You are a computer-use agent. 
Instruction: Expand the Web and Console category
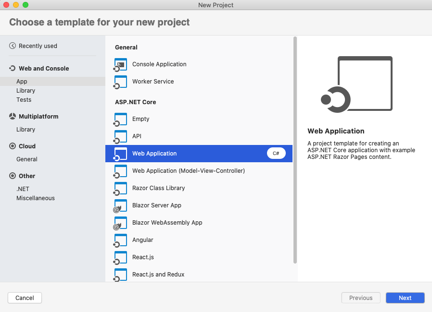[44, 69]
